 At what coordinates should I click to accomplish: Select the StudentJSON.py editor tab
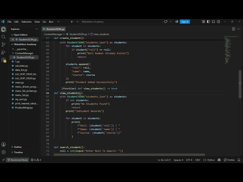[54, 29]
